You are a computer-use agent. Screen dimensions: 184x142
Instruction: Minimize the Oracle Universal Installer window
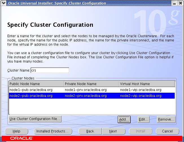tap(174, 3)
